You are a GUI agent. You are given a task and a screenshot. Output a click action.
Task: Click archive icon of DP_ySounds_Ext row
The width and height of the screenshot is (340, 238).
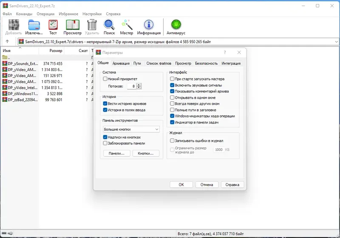(5, 63)
